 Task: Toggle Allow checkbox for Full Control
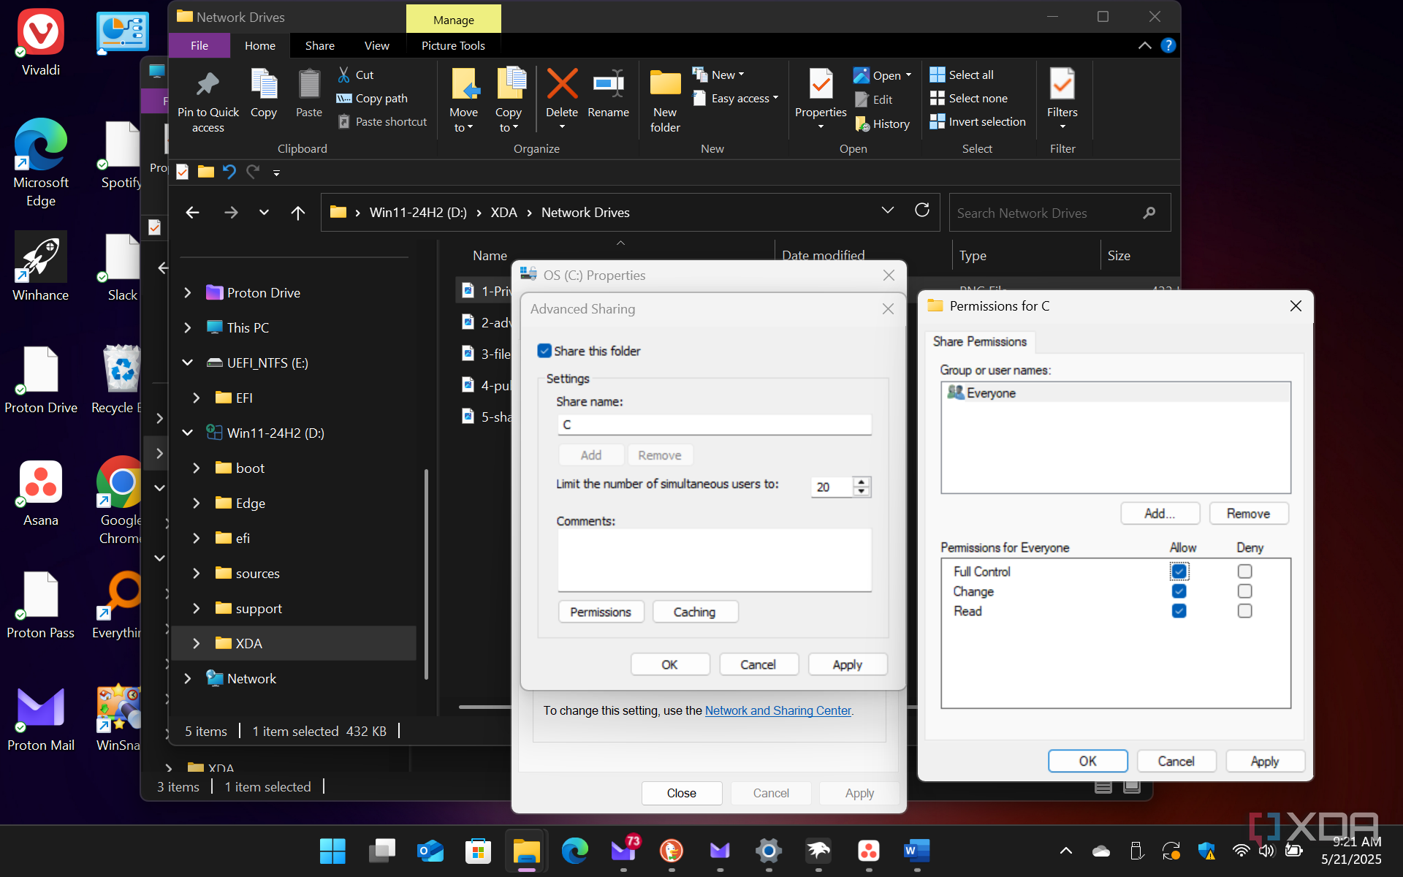point(1179,571)
